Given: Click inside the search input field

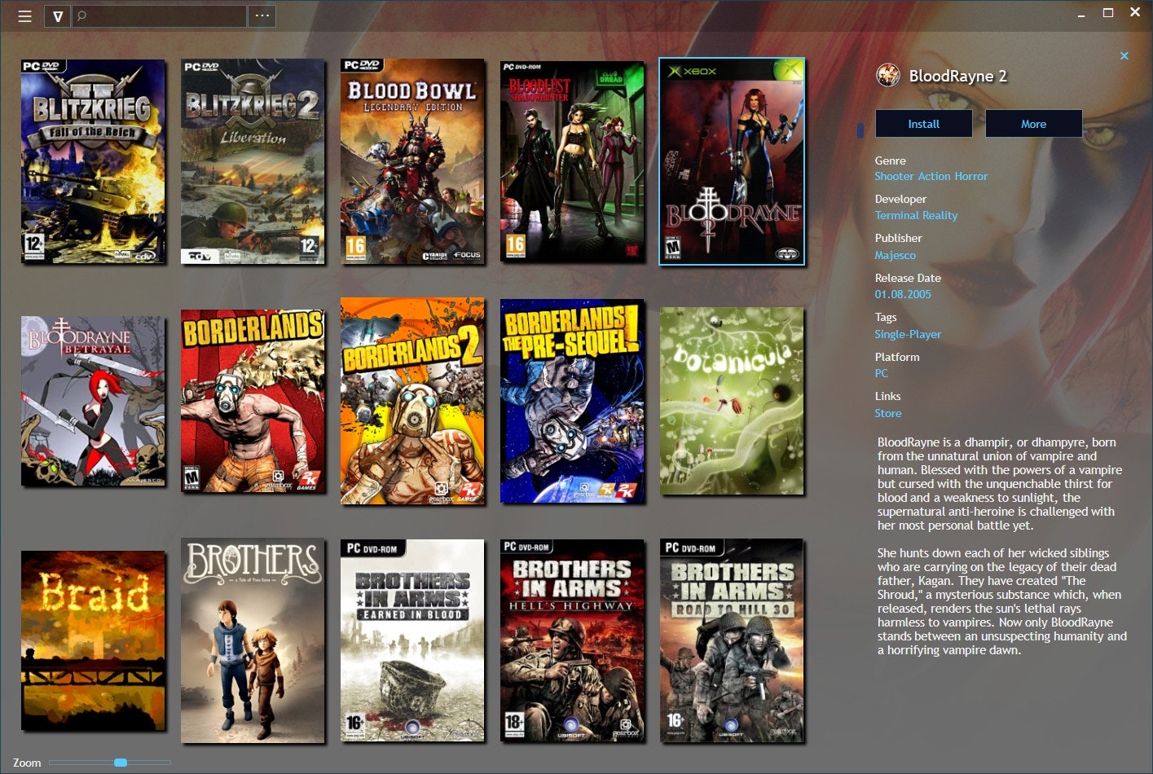Looking at the screenshot, I should click(x=159, y=15).
